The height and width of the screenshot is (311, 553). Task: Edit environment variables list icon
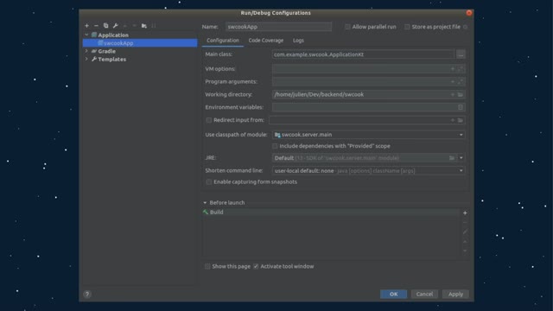(x=461, y=107)
